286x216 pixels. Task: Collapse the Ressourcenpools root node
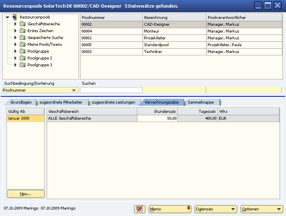8,17
